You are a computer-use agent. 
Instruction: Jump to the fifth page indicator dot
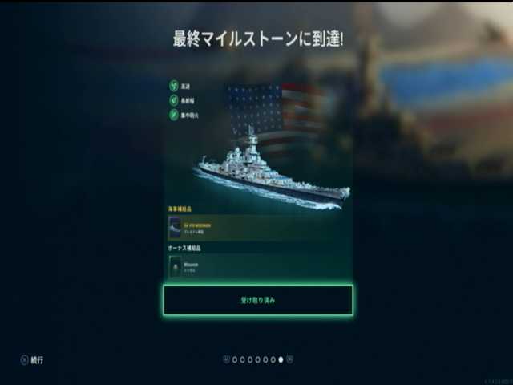click(265, 359)
